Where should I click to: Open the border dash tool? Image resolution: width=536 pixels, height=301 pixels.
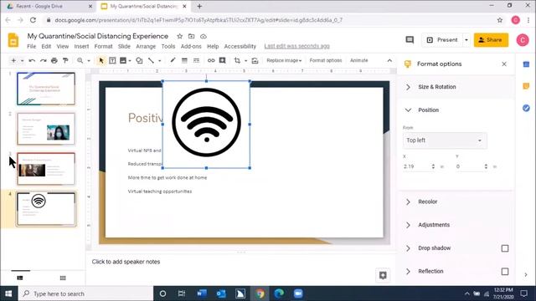point(196,60)
